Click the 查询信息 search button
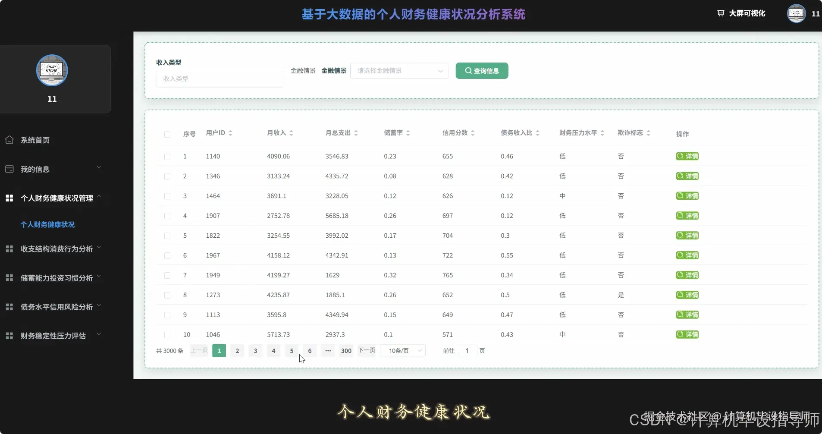The width and height of the screenshot is (822, 434). coord(482,70)
